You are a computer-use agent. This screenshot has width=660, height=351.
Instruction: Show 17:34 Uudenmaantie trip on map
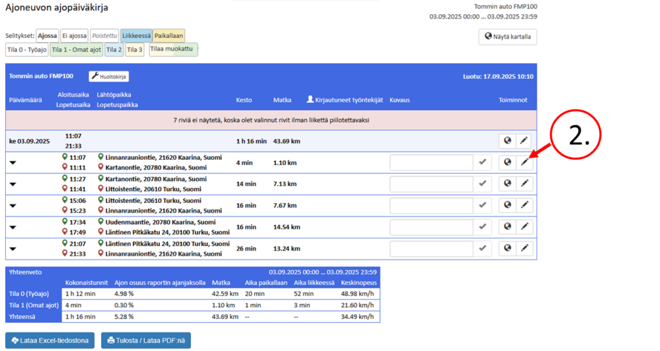(x=507, y=227)
